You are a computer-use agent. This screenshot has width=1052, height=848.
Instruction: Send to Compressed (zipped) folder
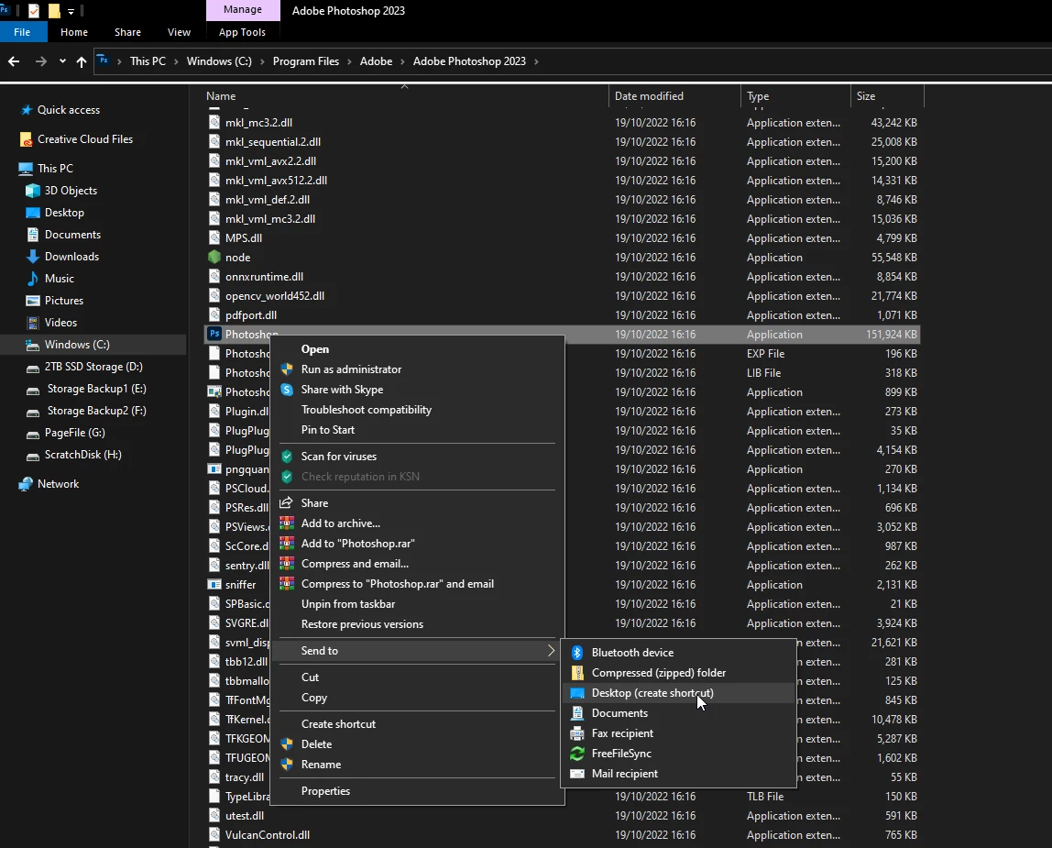coord(659,673)
